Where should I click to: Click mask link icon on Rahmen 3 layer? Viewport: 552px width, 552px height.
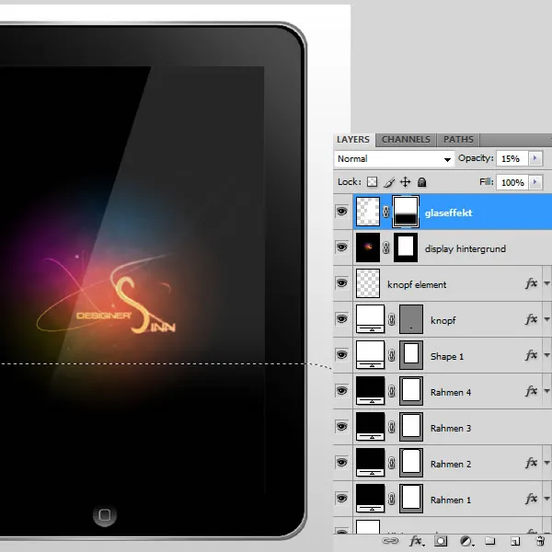(392, 428)
